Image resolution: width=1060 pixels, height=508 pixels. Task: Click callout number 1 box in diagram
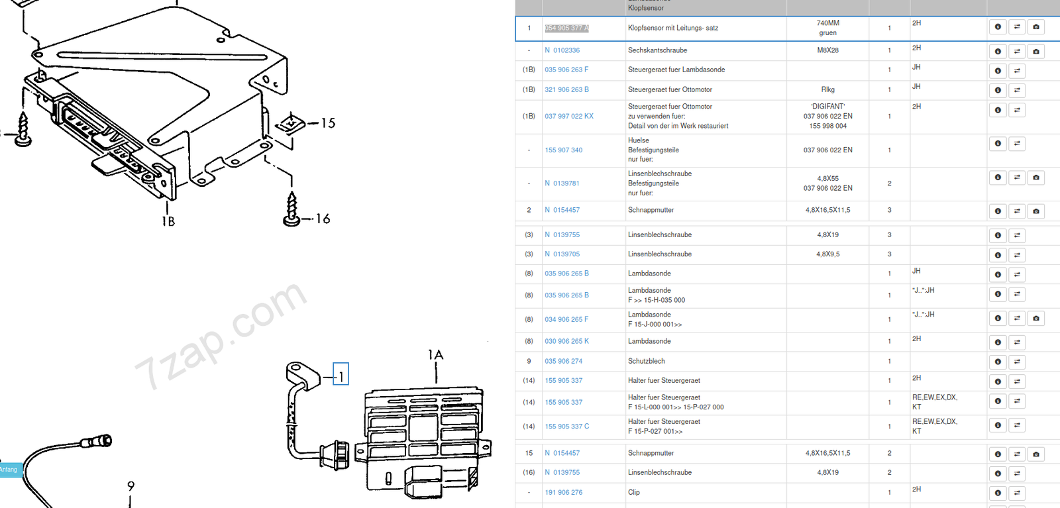341,374
